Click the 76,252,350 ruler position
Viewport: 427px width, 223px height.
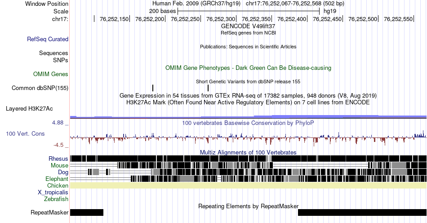click(256, 19)
